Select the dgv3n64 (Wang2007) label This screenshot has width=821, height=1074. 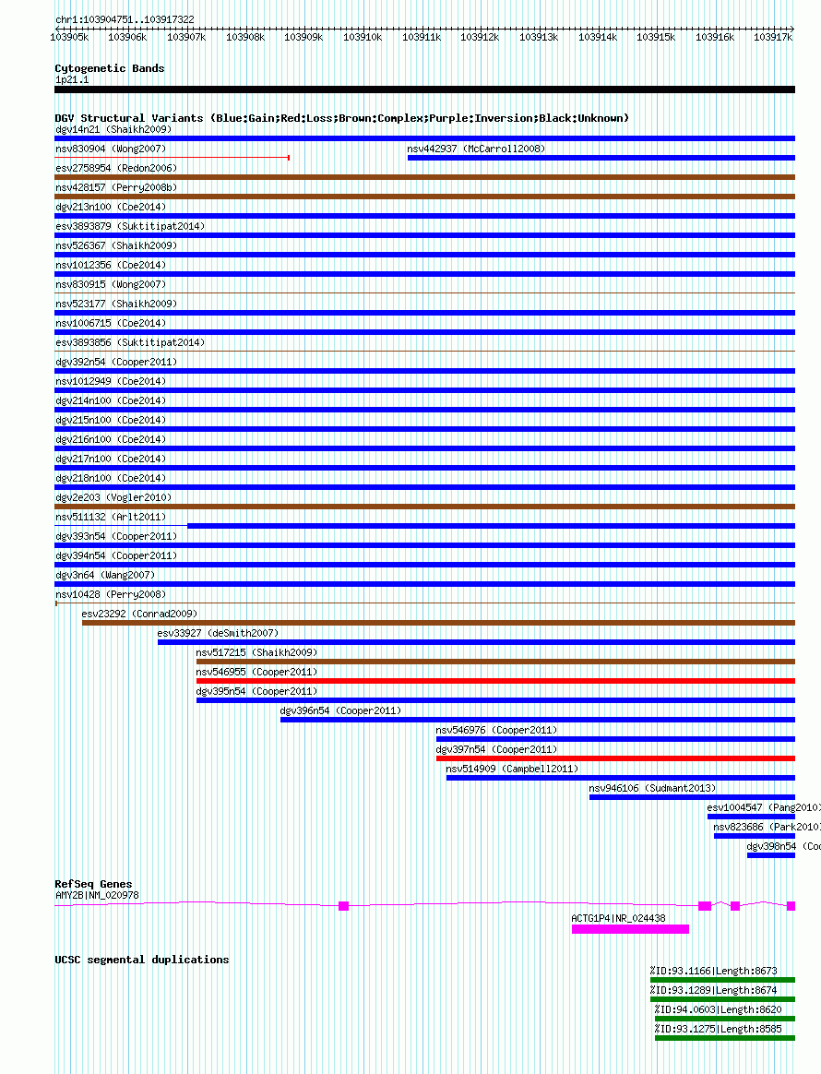click(x=105, y=576)
